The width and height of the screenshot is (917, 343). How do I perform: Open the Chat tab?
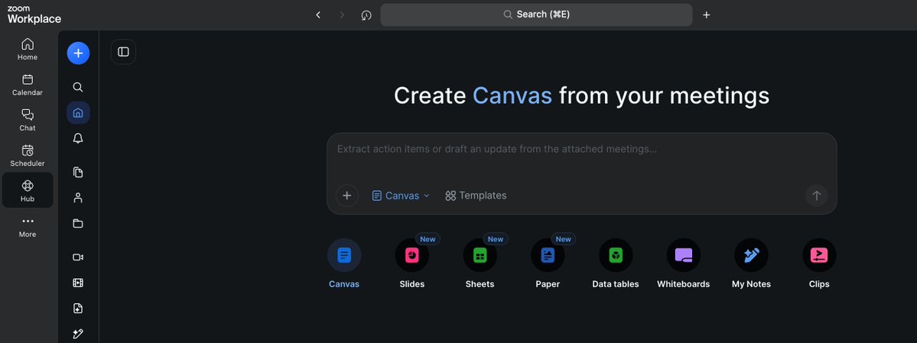point(28,120)
